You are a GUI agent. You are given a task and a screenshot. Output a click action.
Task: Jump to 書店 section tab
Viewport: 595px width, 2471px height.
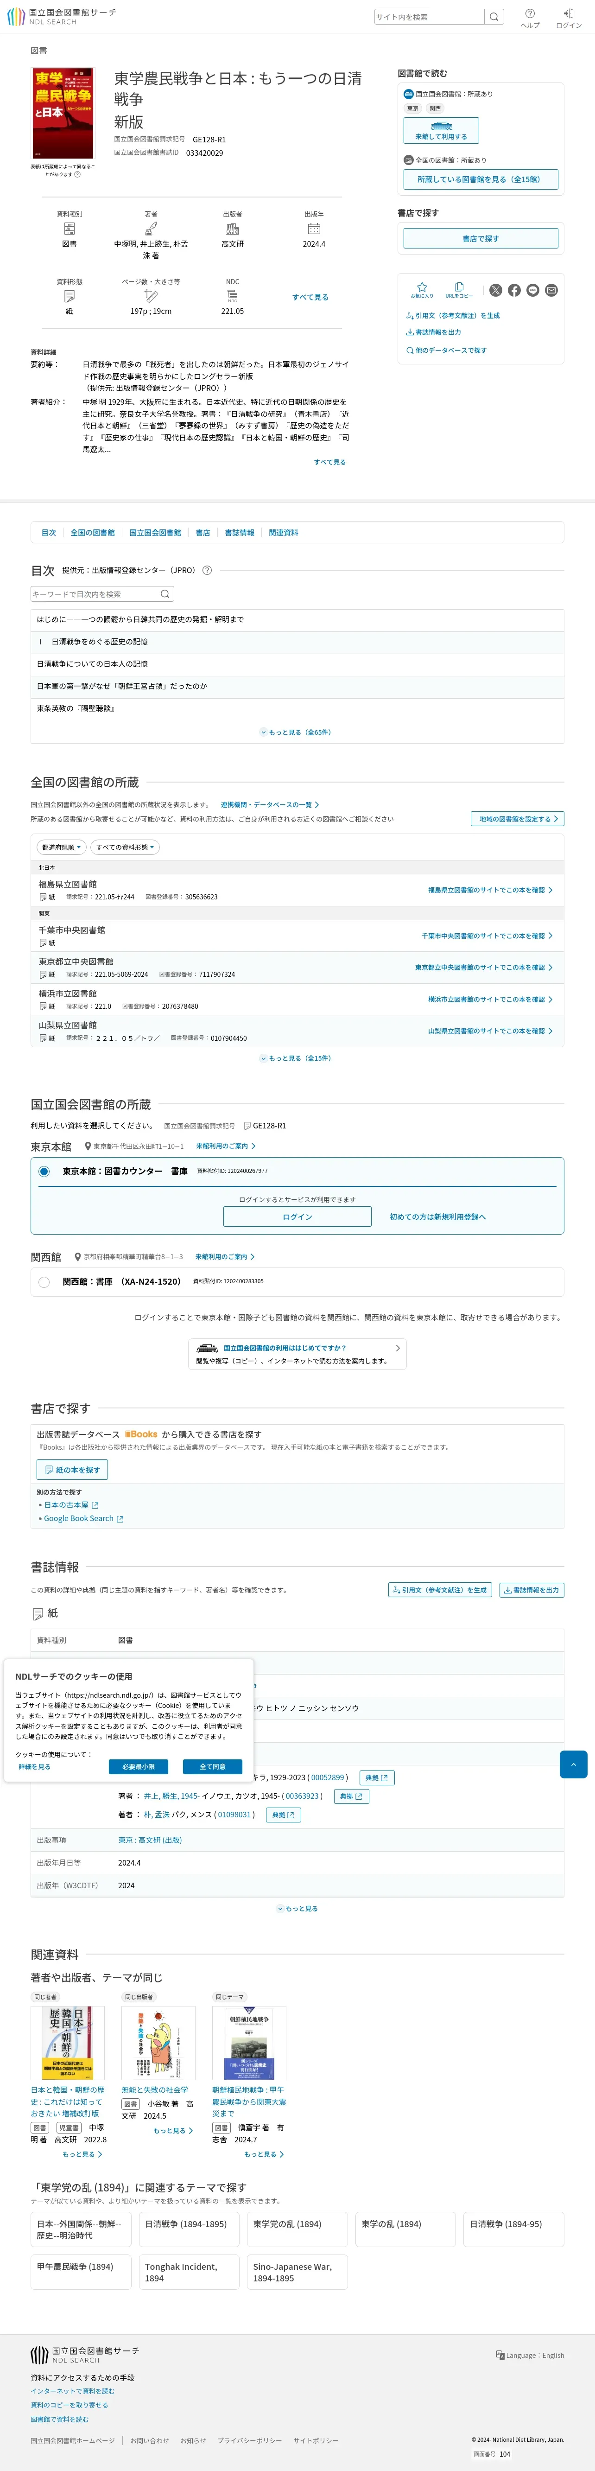[203, 532]
